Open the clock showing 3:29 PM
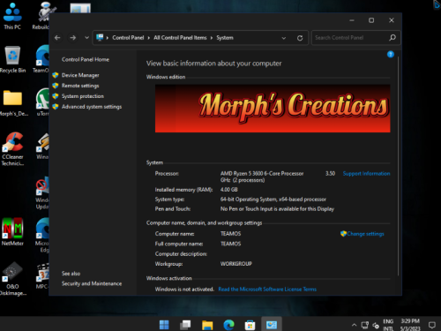 (410, 325)
